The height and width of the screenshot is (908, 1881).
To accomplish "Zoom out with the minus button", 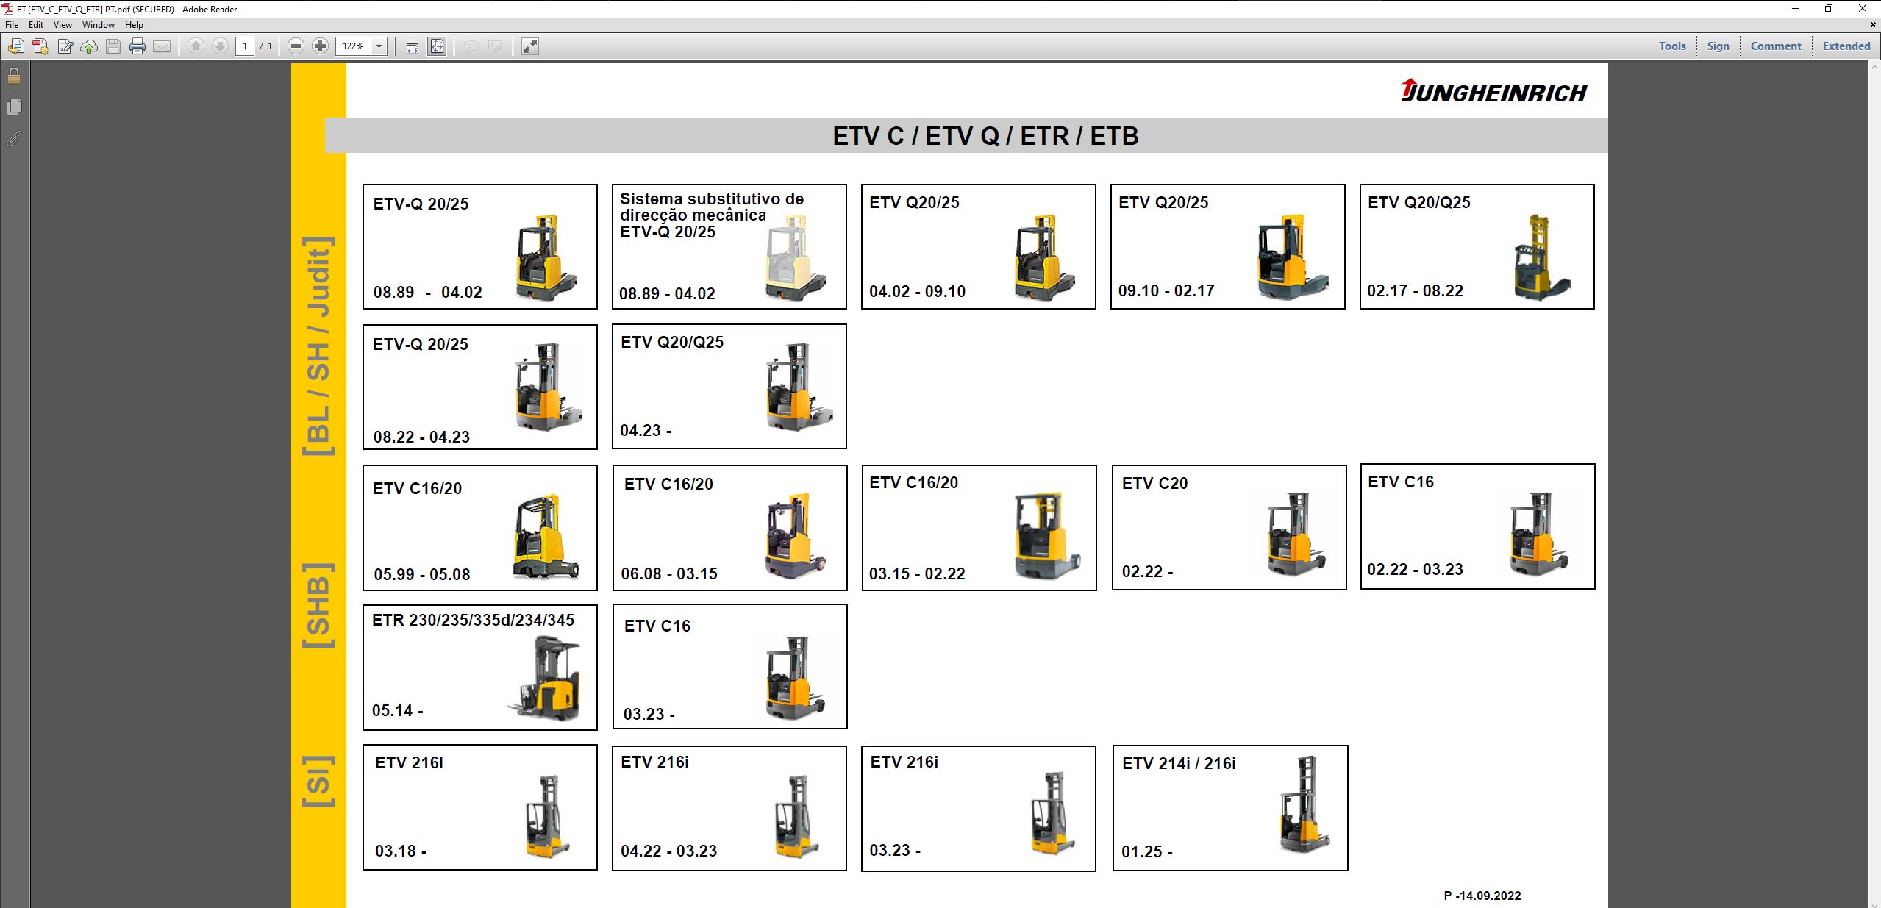I will tap(295, 46).
